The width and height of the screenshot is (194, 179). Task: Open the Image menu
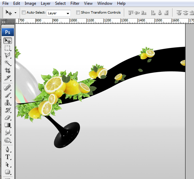click(30, 3)
